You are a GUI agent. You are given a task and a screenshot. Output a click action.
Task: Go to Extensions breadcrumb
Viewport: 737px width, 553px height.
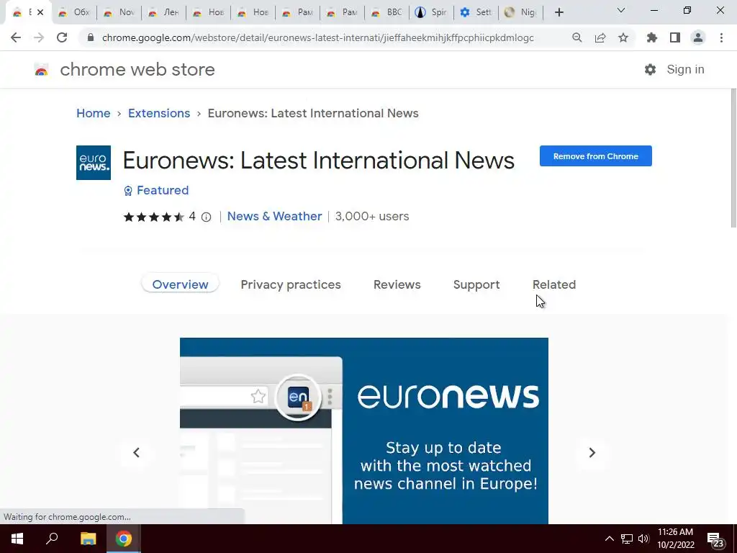[x=159, y=113]
